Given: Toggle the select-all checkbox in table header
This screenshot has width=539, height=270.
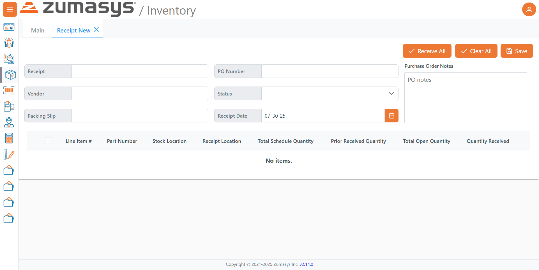Looking at the screenshot, I should coord(49,141).
